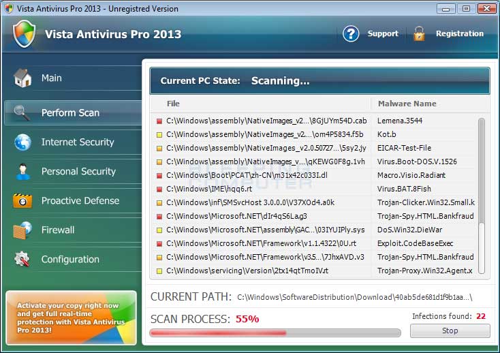500x353 pixels.
Task: Click the person icon for Personal Security
Action: point(22,171)
